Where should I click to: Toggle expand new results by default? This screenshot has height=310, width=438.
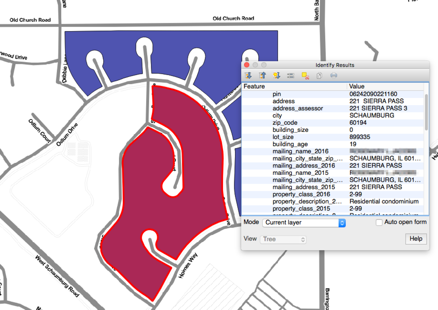click(277, 75)
